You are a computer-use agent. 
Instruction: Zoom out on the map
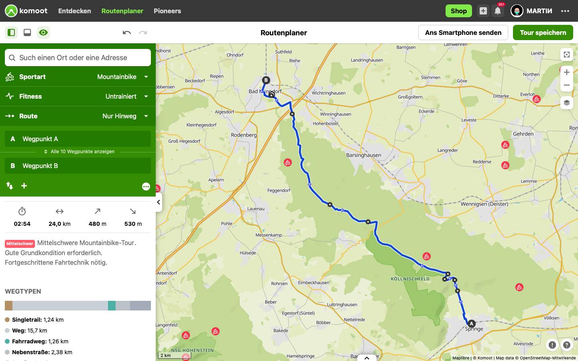(567, 85)
